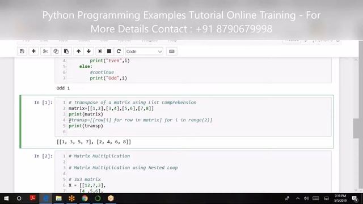Show hidden system tray icons chevron
The width and height of the screenshot is (363, 204).
tap(298, 198)
